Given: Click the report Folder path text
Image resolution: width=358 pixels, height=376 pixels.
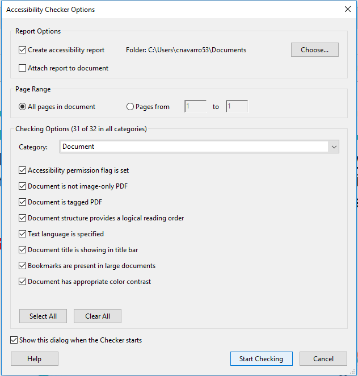Looking at the screenshot, I should coord(186,50).
